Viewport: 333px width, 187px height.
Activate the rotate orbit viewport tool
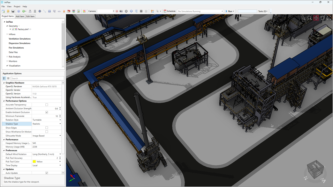coord(323,18)
